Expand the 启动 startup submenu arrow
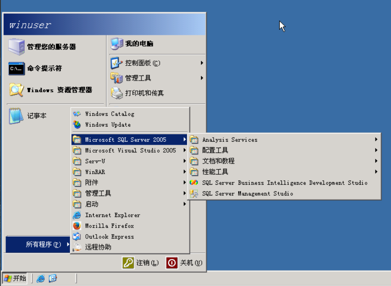The image size is (391, 286). pyautogui.click(x=185, y=204)
